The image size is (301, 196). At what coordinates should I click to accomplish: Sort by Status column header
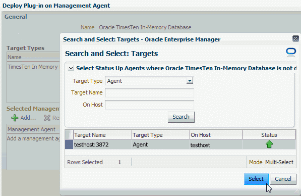coord(269,135)
